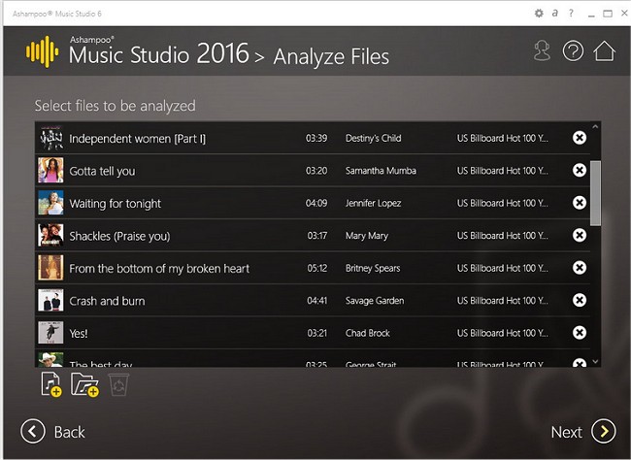Remove Independent women [Part I] from list
This screenshot has width=631, height=460.
pyautogui.click(x=580, y=138)
